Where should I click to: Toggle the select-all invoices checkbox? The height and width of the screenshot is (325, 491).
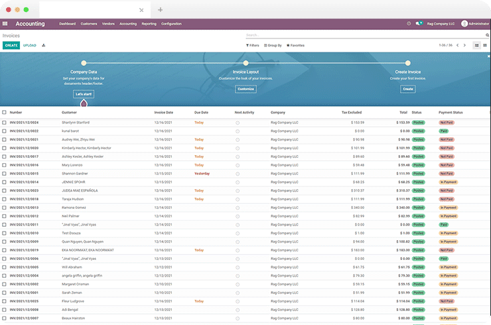click(5, 113)
